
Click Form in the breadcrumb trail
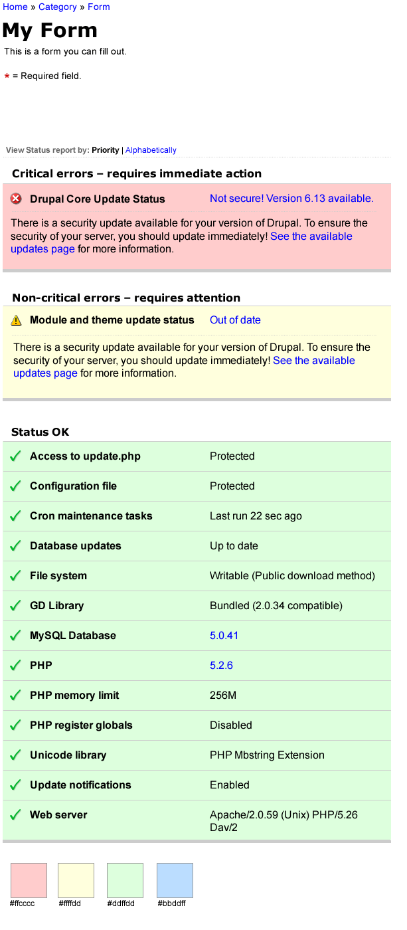[x=98, y=7]
